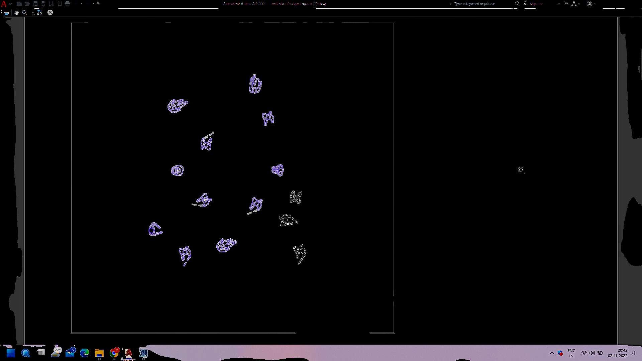The height and width of the screenshot is (361, 642).
Task: Choose the Zoom Original tool
Action: (x=40, y=12)
